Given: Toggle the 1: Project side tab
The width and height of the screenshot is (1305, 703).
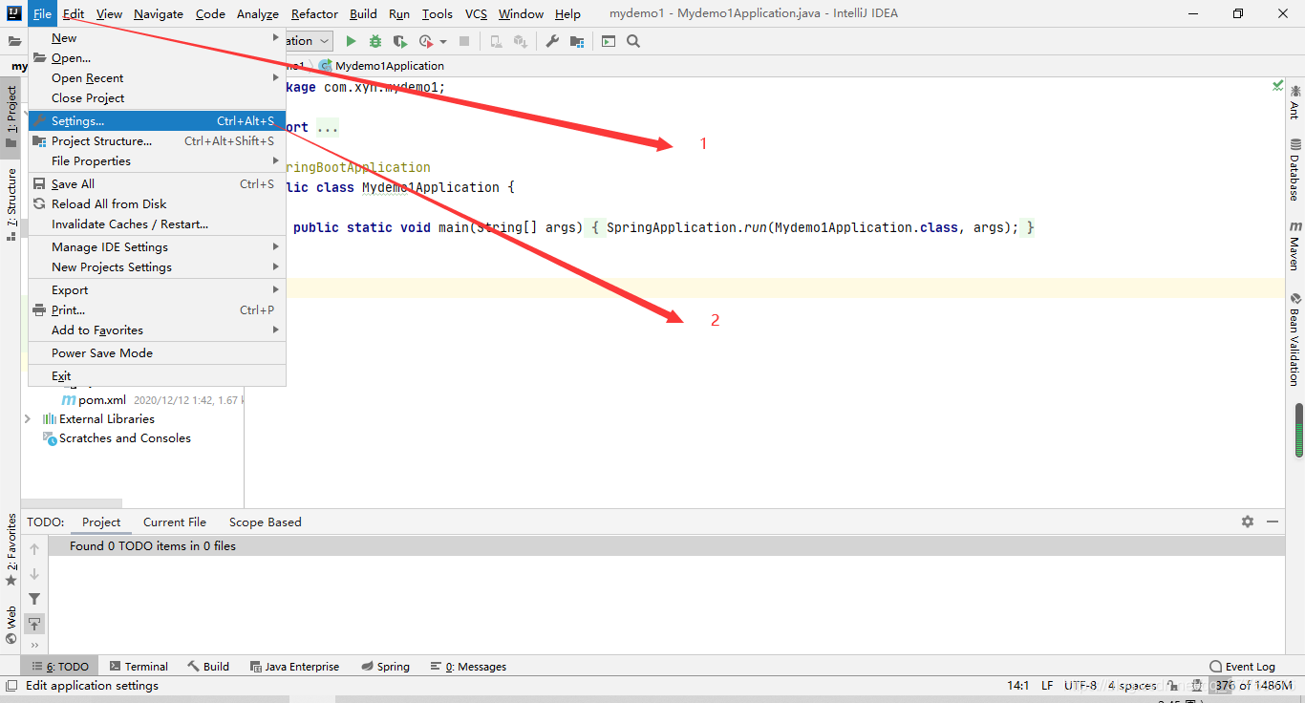Looking at the screenshot, I should (x=11, y=117).
